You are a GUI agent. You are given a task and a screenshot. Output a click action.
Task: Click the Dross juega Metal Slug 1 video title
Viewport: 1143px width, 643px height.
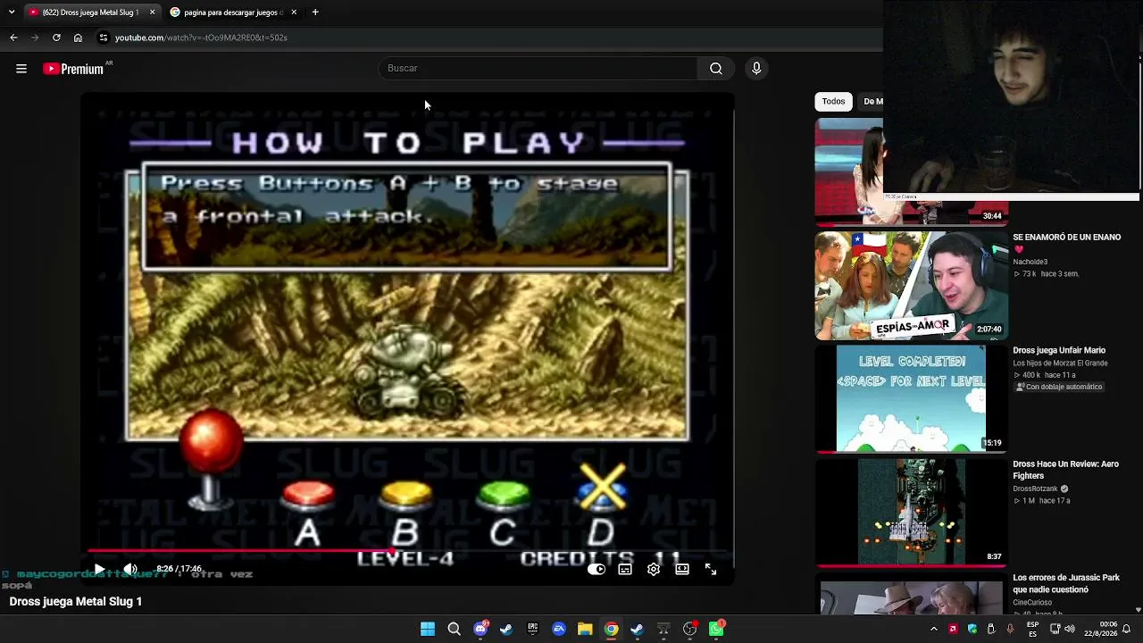tap(76, 602)
